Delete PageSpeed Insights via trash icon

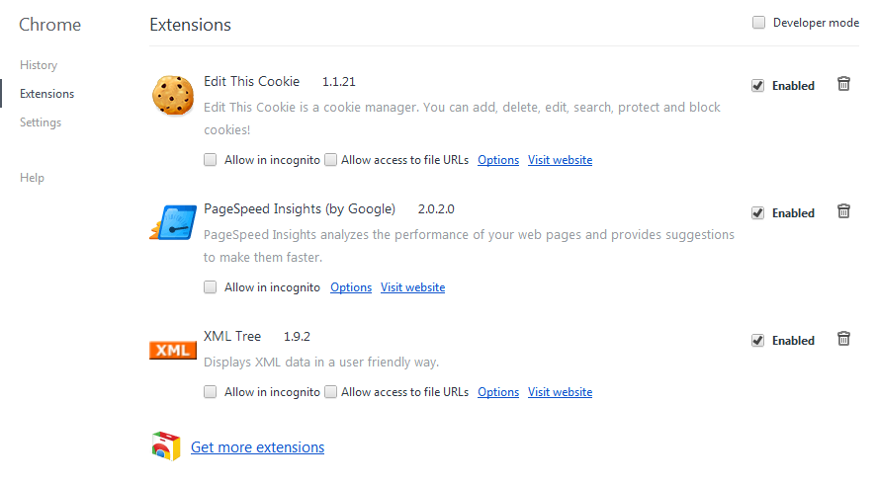tap(843, 211)
